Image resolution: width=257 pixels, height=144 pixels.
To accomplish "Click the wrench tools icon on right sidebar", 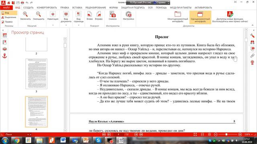I will click(252, 36).
